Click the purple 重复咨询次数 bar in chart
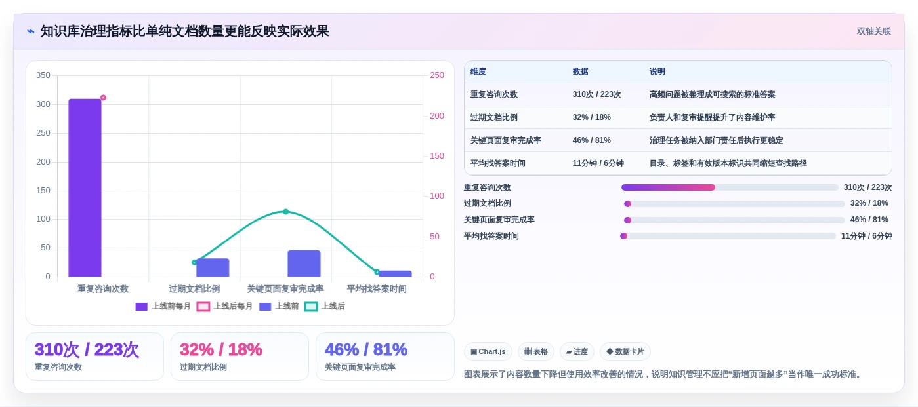This screenshot has width=918, height=407. [x=85, y=187]
